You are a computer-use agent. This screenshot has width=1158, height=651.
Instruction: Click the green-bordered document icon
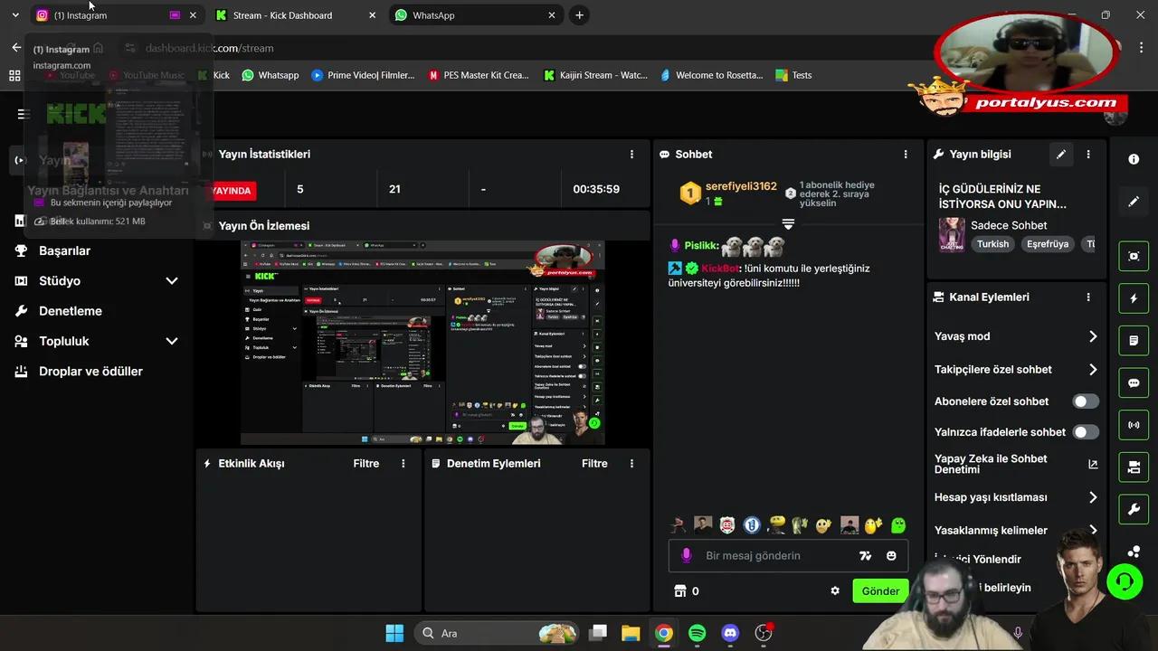tap(1134, 341)
